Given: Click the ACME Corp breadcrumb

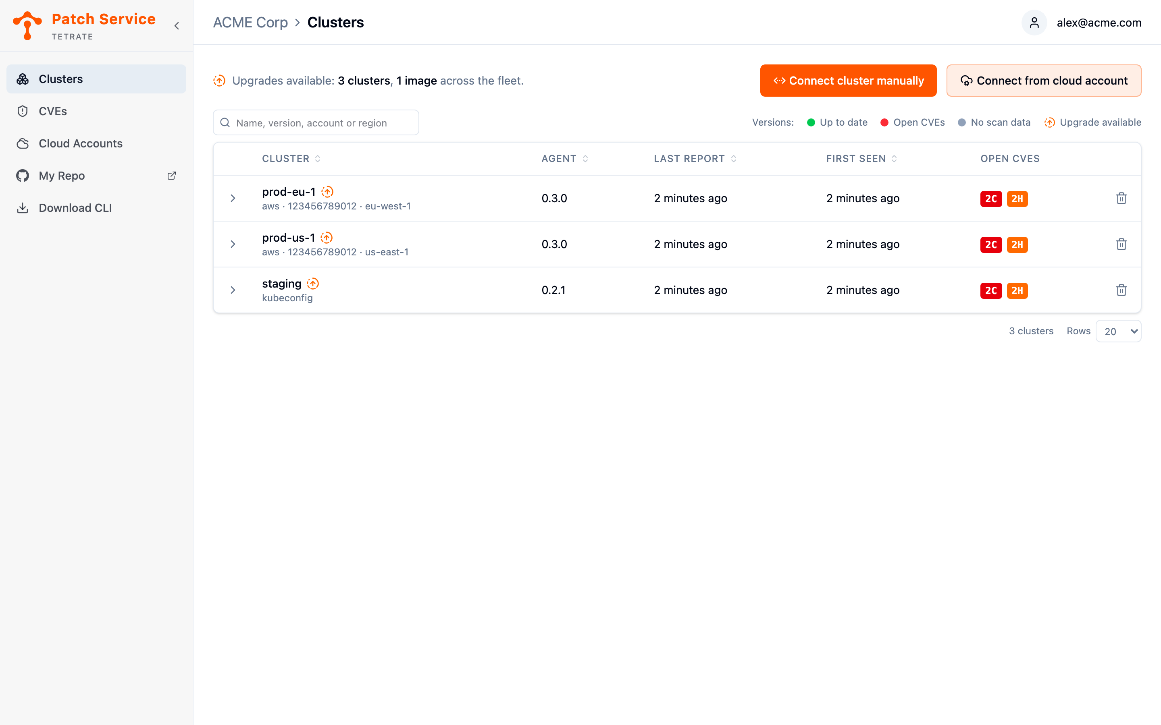Looking at the screenshot, I should tap(250, 23).
